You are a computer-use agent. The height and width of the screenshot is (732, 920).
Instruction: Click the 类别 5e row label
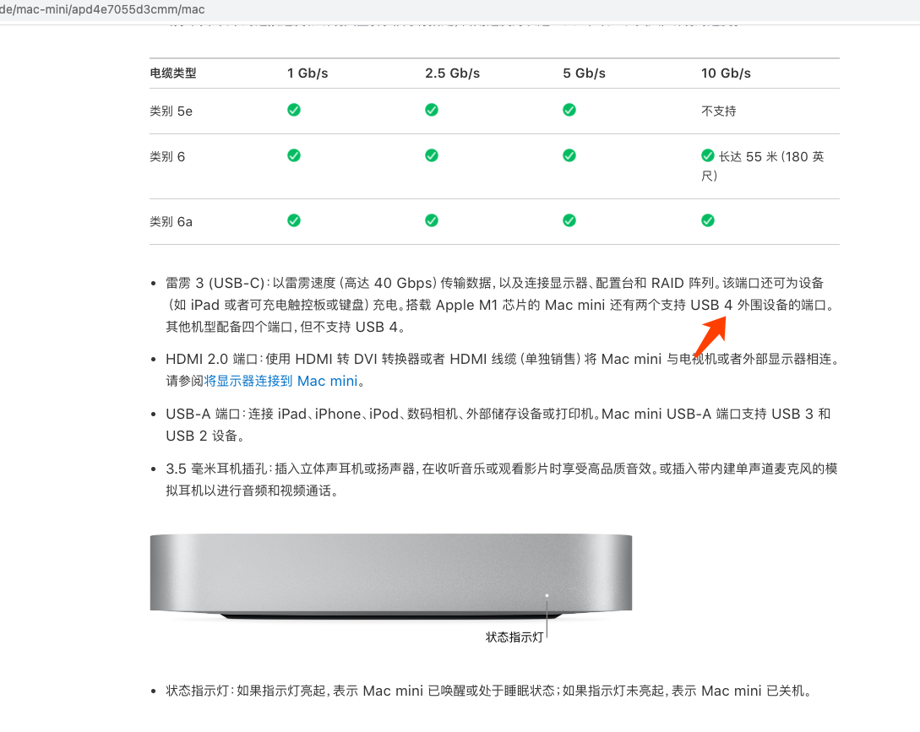(x=171, y=111)
